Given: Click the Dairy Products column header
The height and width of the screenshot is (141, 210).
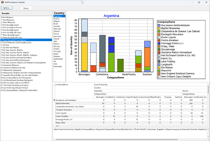Looking at the screenshot, I should click(x=132, y=97).
